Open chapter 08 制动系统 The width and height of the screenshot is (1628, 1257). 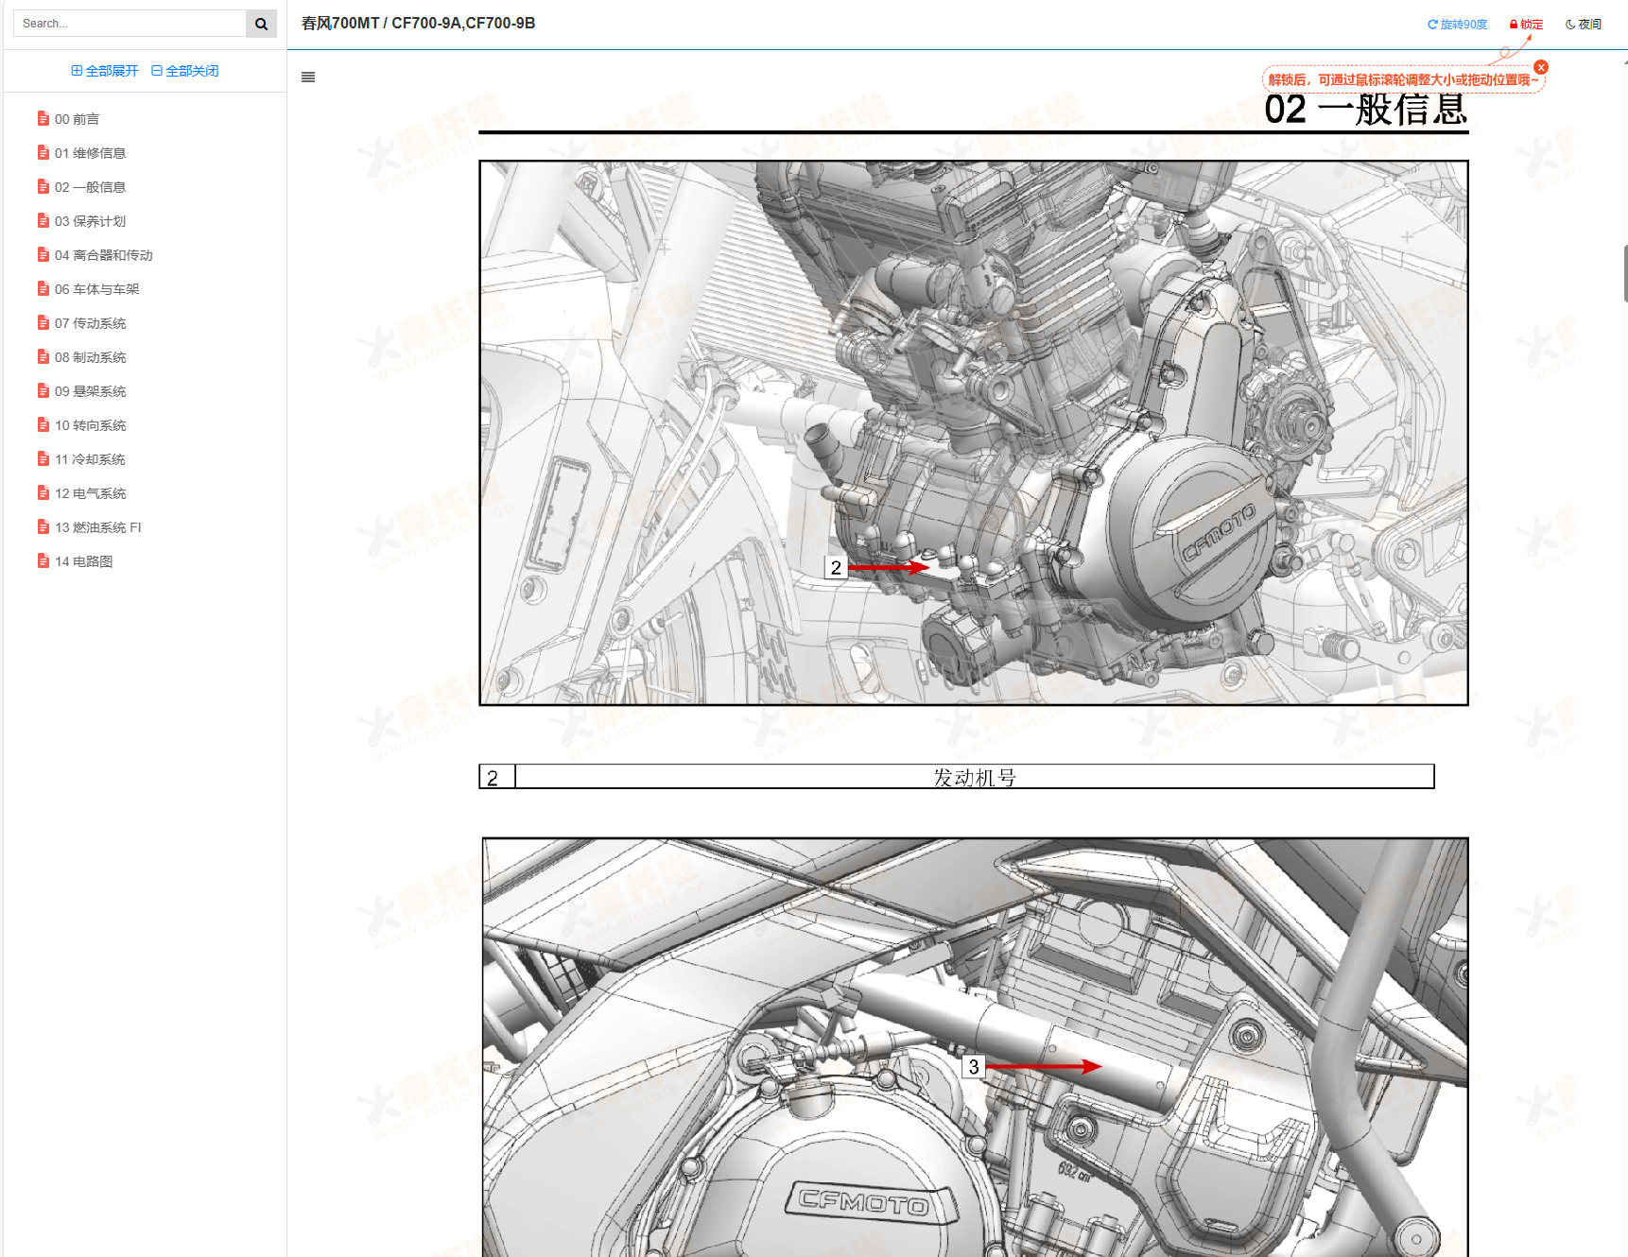tap(90, 357)
